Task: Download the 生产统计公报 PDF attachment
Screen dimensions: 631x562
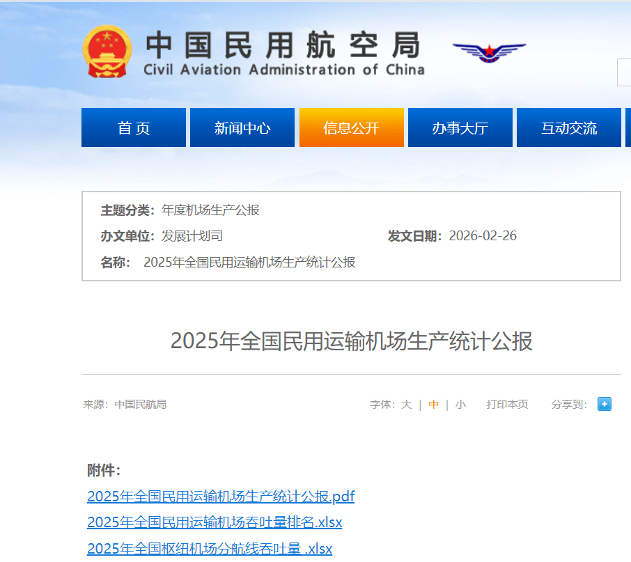Action: (220, 497)
